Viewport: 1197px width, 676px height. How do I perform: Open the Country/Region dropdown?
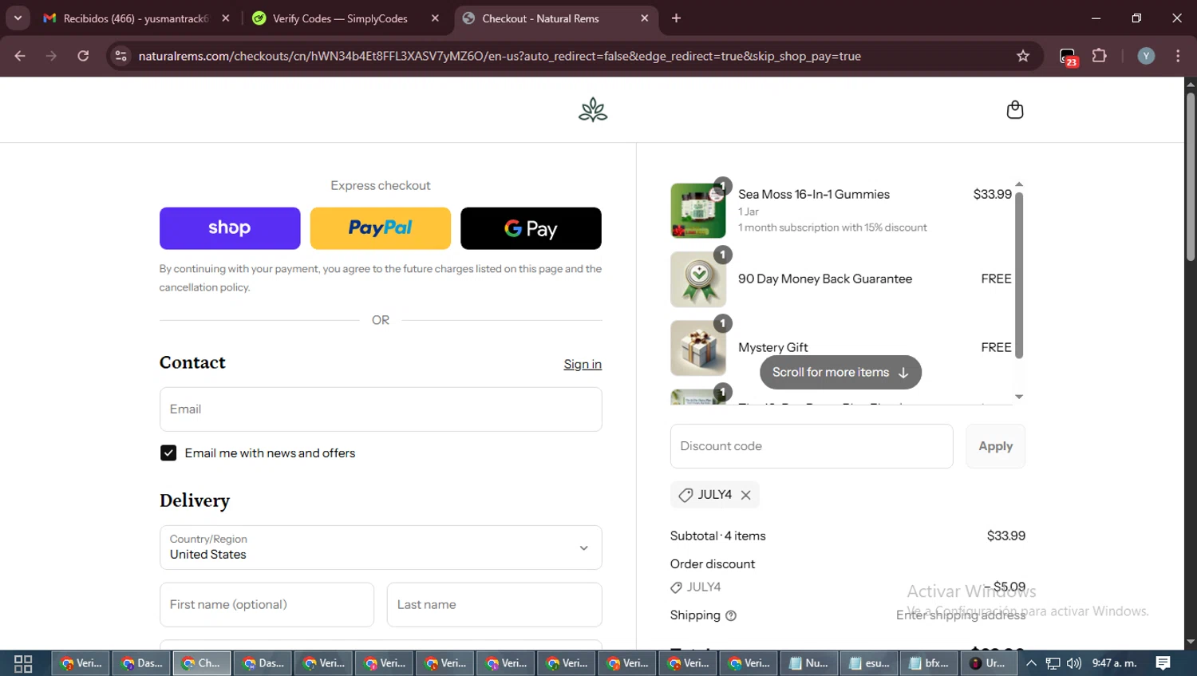381,548
